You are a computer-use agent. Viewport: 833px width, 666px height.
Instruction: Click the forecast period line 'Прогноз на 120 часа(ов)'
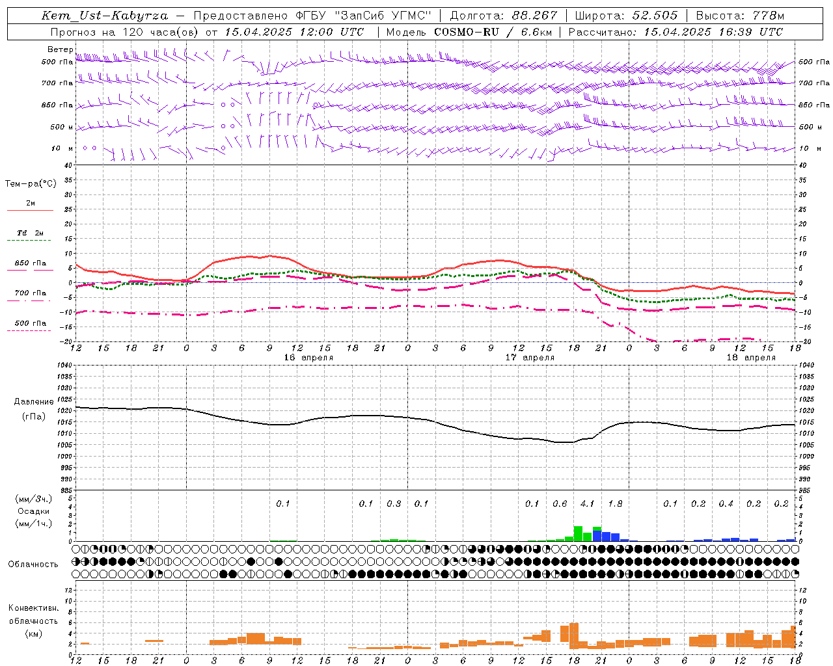[126, 32]
